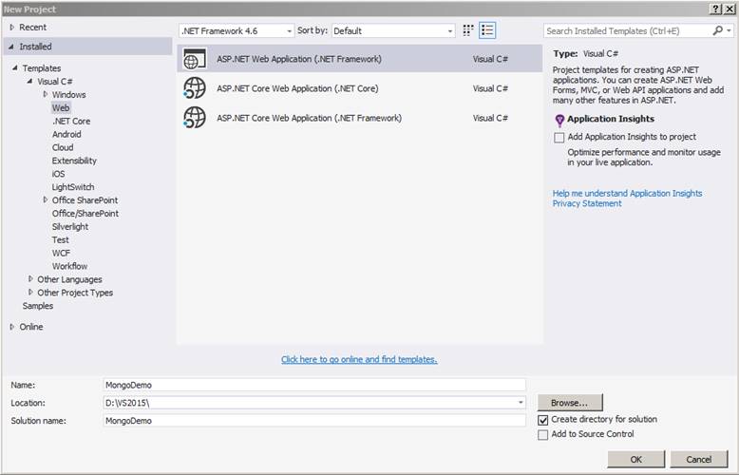
Task: Open the Location path dropdown
Action: click(521, 403)
